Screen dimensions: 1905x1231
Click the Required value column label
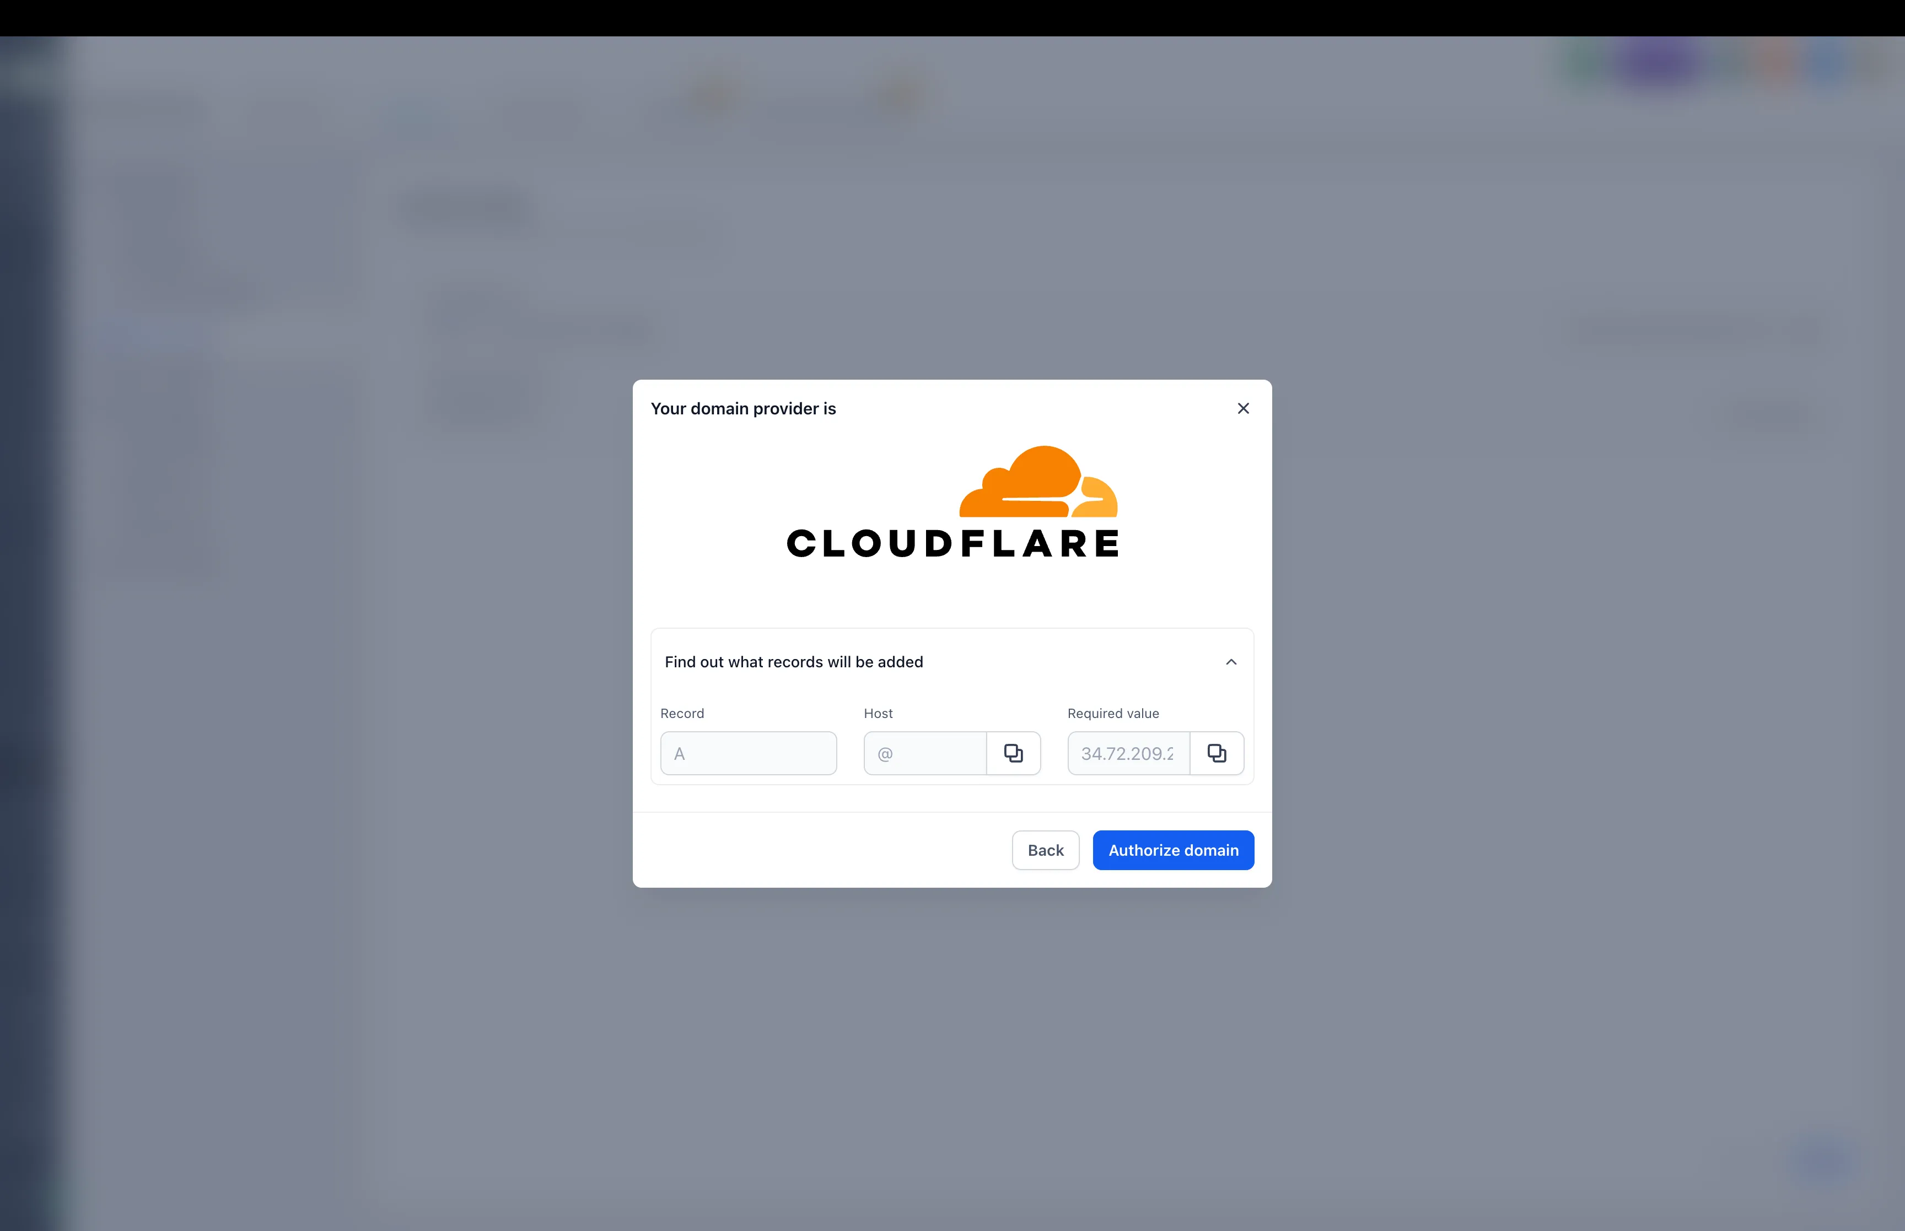pos(1112,713)
